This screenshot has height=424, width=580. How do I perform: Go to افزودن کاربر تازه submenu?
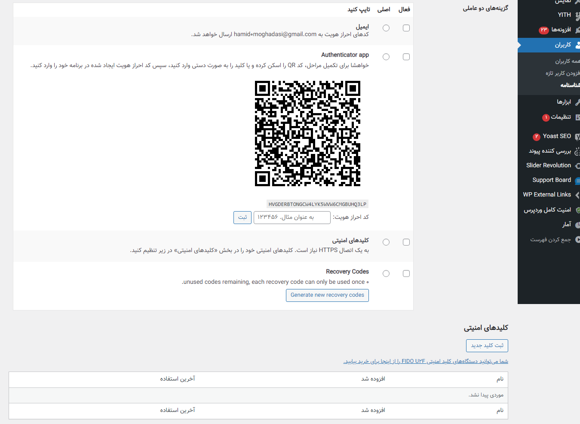tap(562, 73)
